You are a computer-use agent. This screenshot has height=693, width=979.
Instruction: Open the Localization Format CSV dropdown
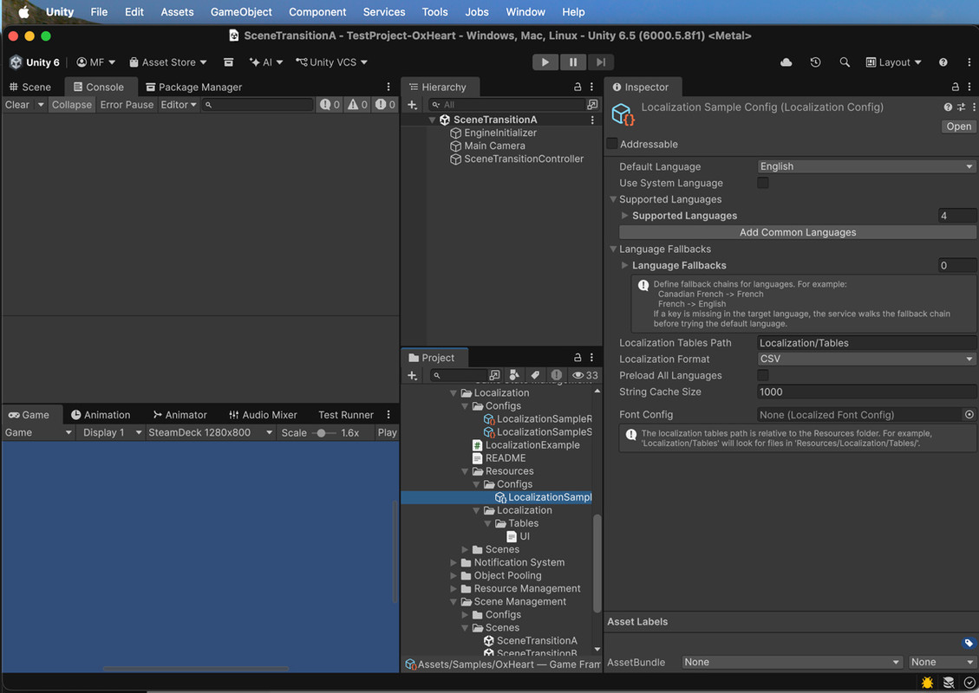(866, 359)
